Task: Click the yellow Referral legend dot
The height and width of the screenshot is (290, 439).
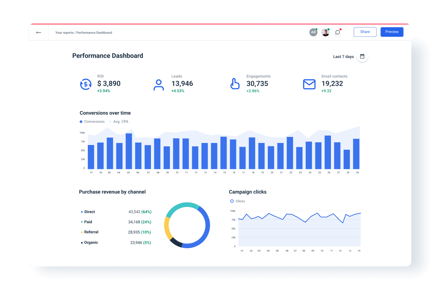Action: tap(81, 232)
